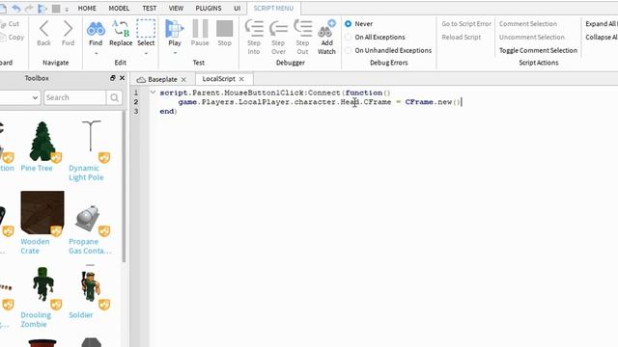618x347 pixels.
Task: Switch to the Baseplate document tab
Action: [x=162, y=79]
